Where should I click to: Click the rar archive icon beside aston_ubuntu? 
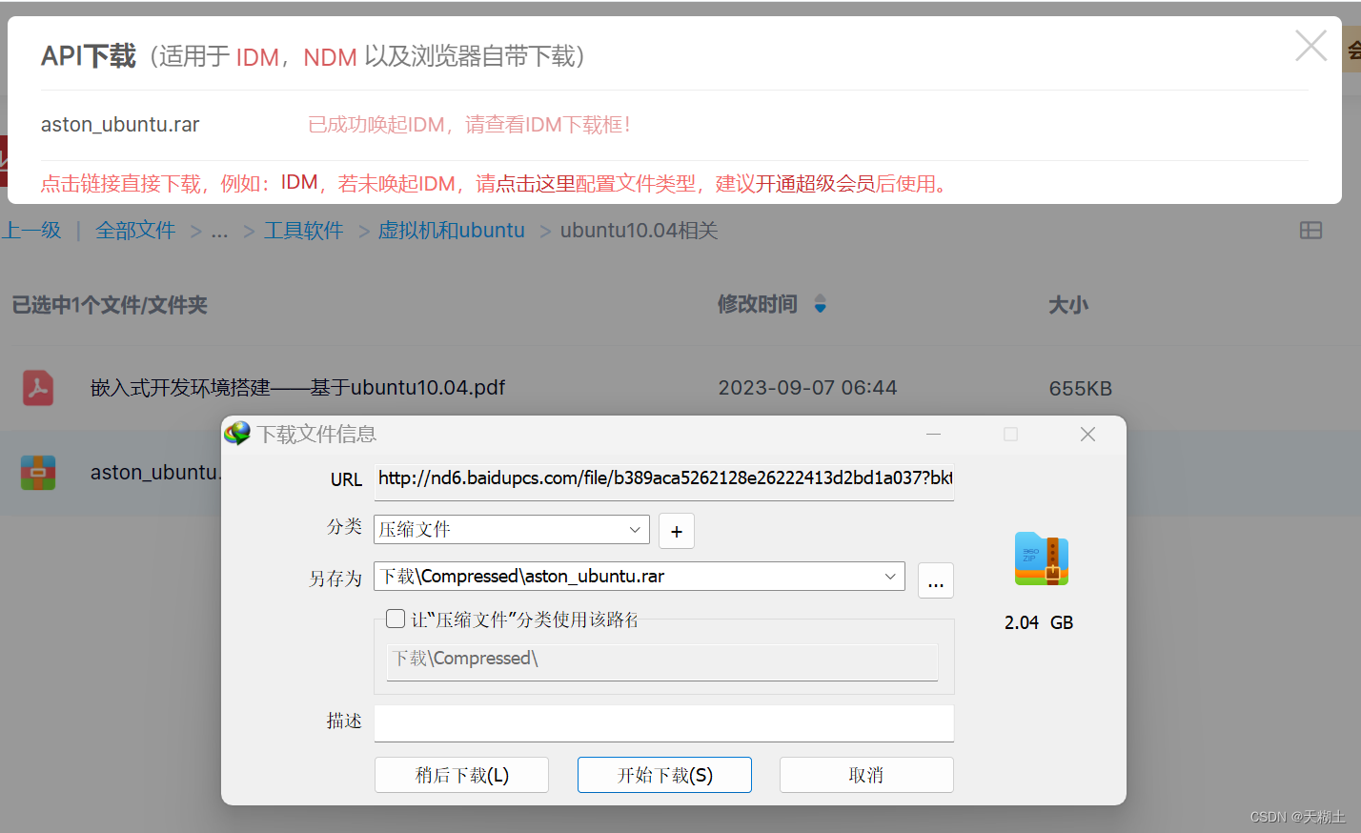[38, 472]
